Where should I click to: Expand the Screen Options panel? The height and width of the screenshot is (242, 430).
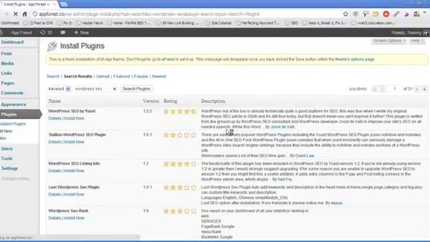click(x=389, y=40)
